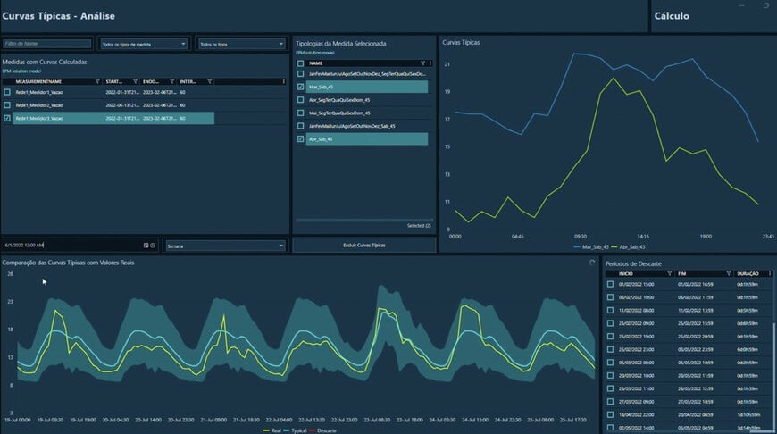Click the Filtro de Nome input field
This screenshot has width=777, height=434.
(46, 43)
